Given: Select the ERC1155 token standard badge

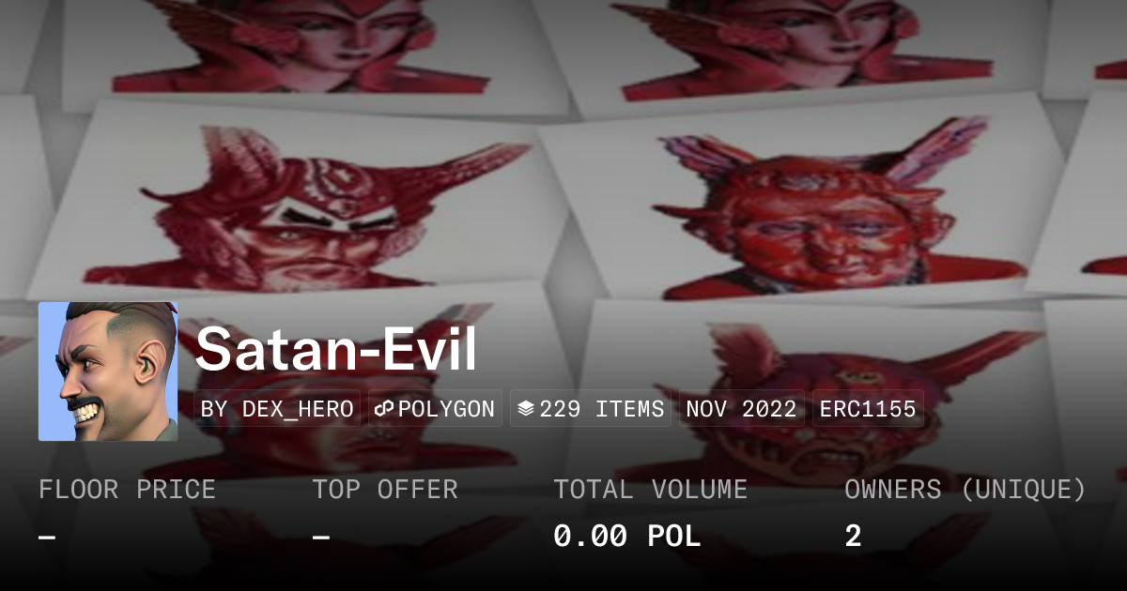Looking at the screenshot, I should [x=868, y=409].
